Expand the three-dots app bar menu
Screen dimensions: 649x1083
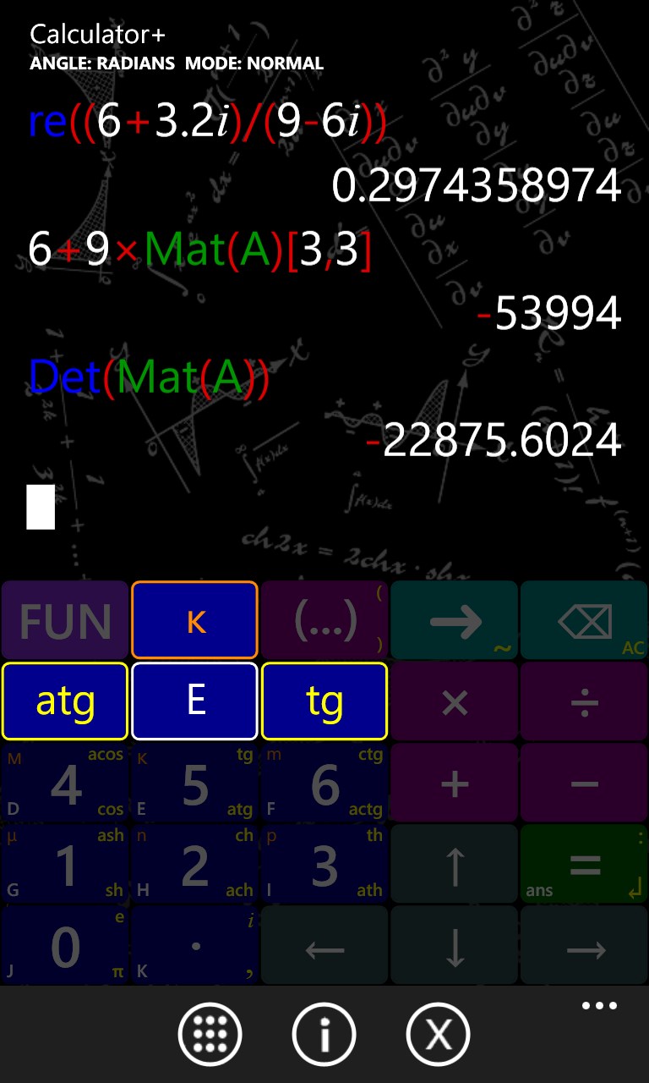[599, 1006]
